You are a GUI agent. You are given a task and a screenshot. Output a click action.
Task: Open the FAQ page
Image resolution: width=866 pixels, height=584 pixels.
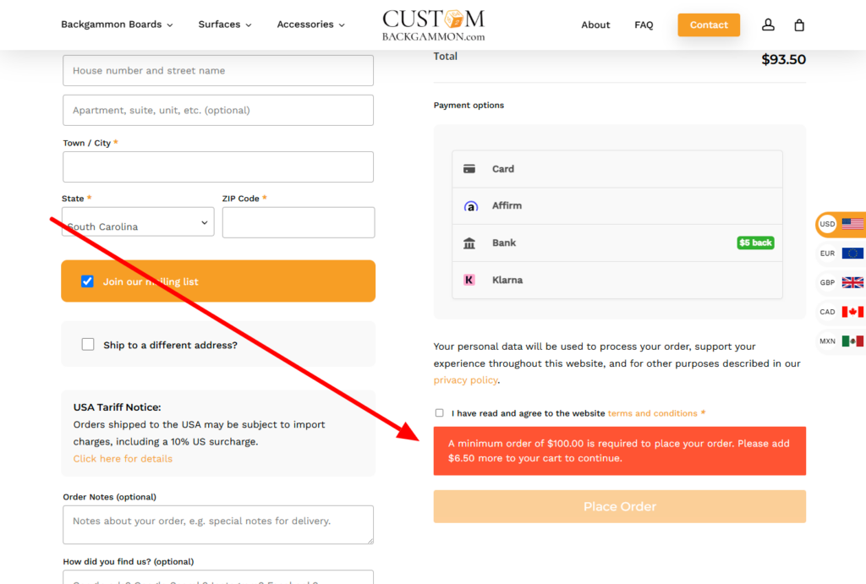tap(644, 25)
